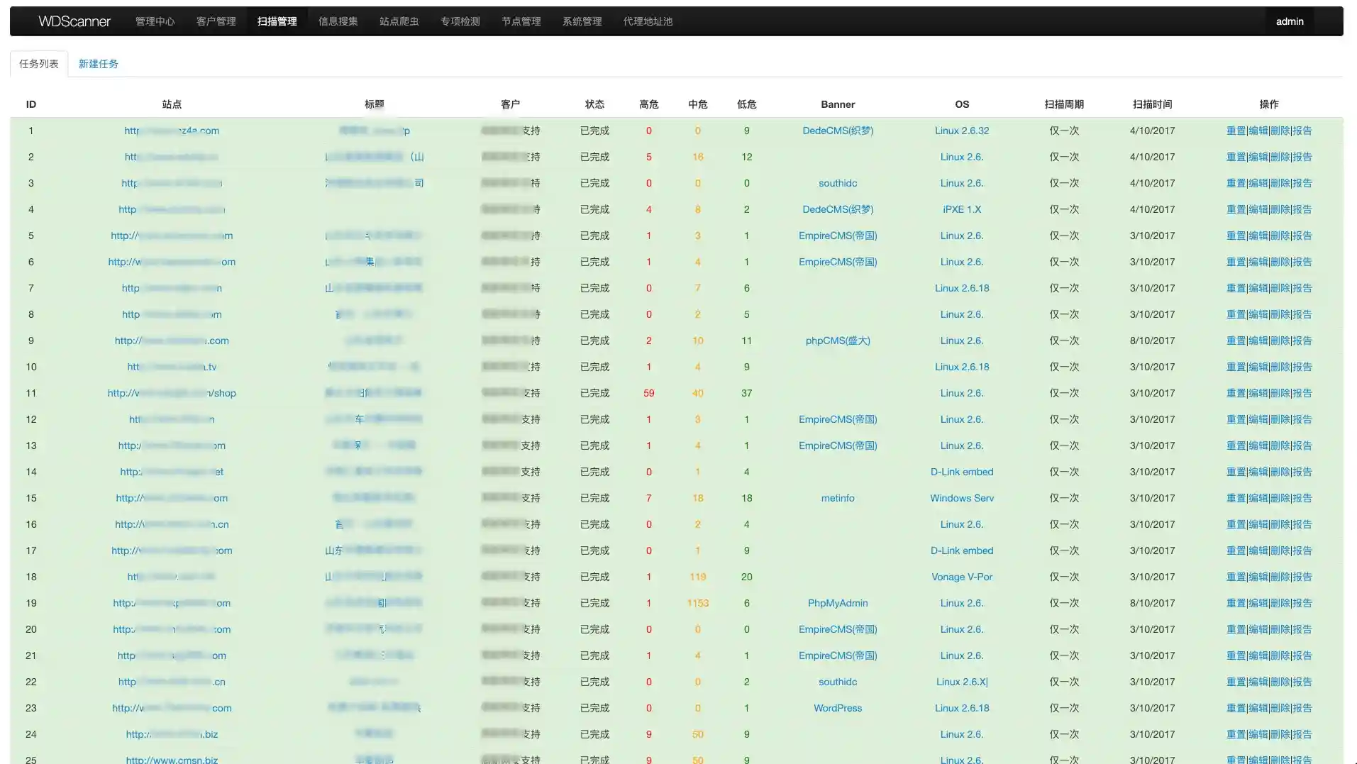Click the WordPress banner in row 23
The height and width of the screenshot is (764, 1357).
coord(837,708)
